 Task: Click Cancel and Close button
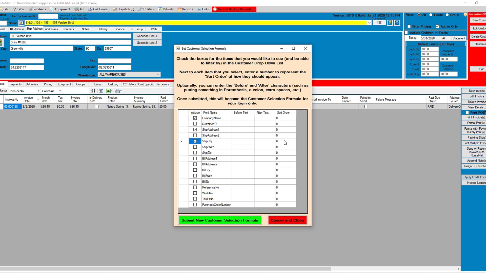(x=287, y=220)
